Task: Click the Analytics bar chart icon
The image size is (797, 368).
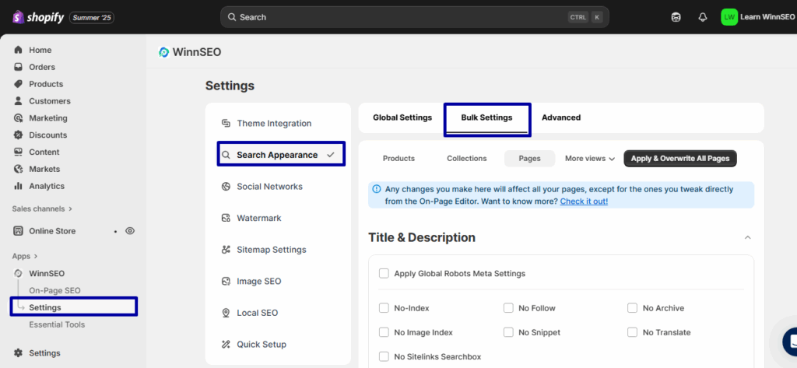Action: tap(19, 186)
